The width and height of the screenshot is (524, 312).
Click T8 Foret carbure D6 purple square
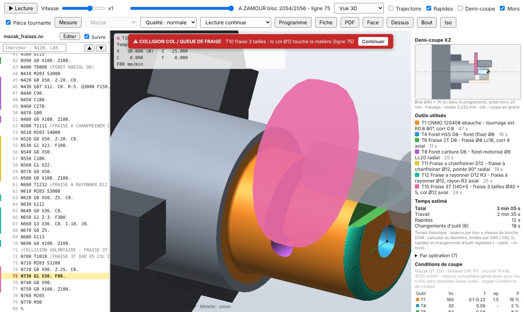tap(417, 152)
